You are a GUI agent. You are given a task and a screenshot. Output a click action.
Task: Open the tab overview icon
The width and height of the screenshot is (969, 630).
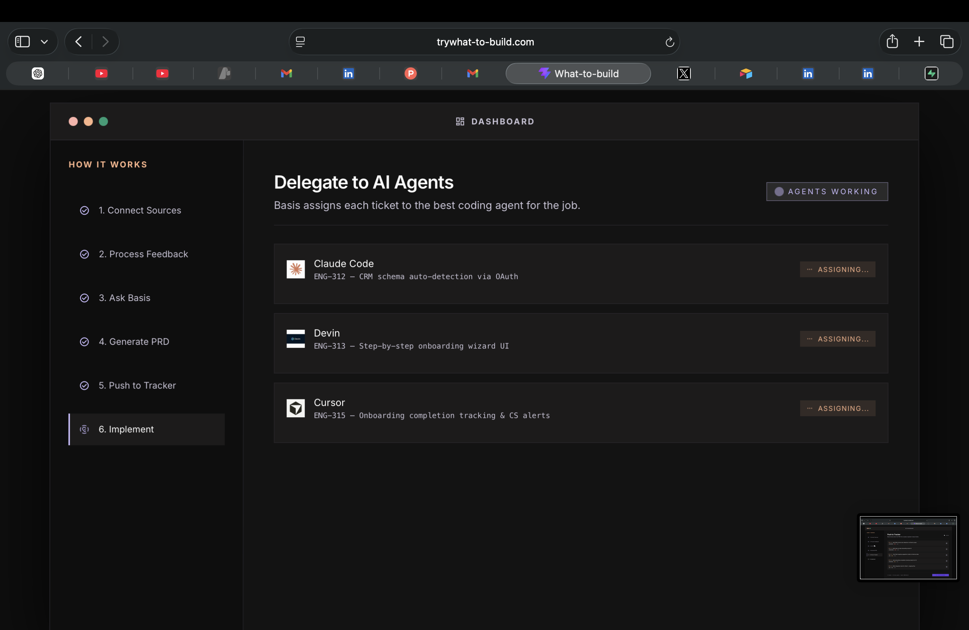click(x=946, y=42)
